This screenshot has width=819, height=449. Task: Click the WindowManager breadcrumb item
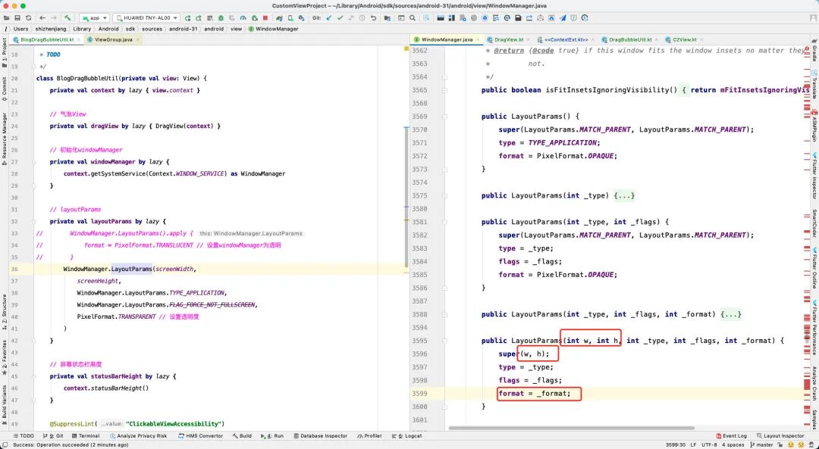[273, 30]
